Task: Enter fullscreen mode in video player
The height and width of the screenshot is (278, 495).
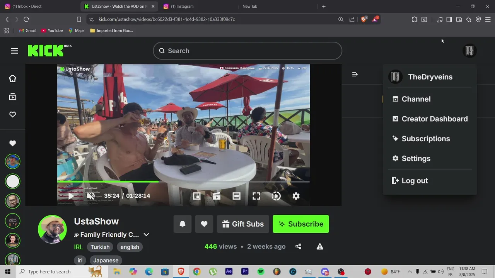Action: pos(256,196)
